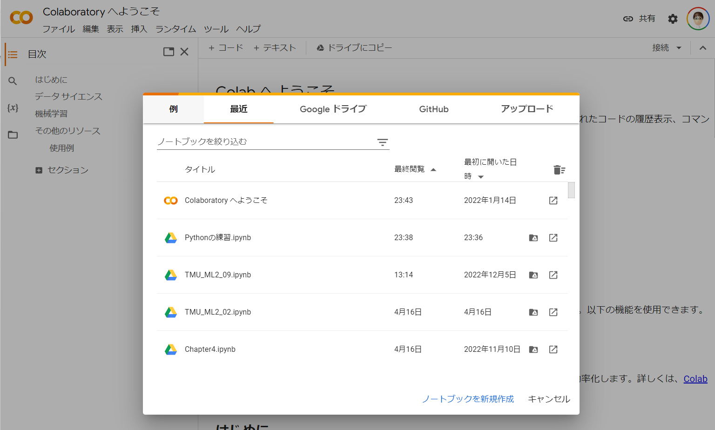Select データ サイエンス in table of contents
715x430 pixels.
pos(68,97)
